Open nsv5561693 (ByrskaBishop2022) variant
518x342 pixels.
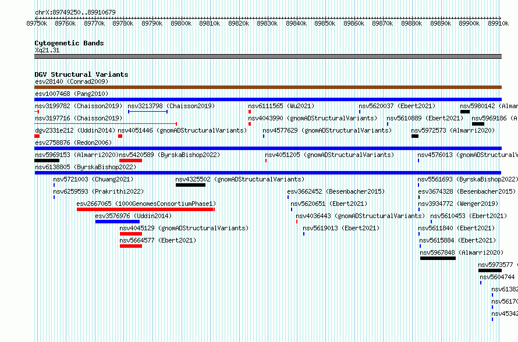click(468, 179)
